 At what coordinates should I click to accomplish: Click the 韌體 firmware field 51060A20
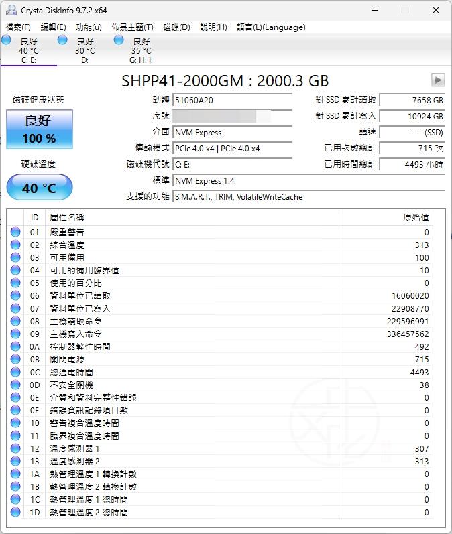point(233,100)
